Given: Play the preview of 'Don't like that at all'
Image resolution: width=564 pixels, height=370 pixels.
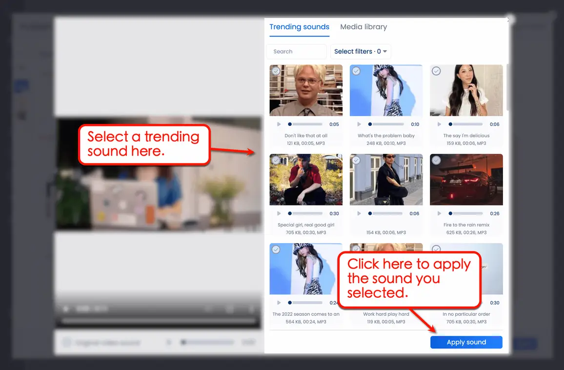Looking at the screenshot, I should pyautogui.click(x=279, y=124).
